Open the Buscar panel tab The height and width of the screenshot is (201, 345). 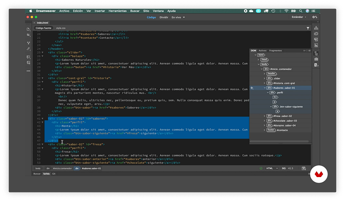pos(37,174)
